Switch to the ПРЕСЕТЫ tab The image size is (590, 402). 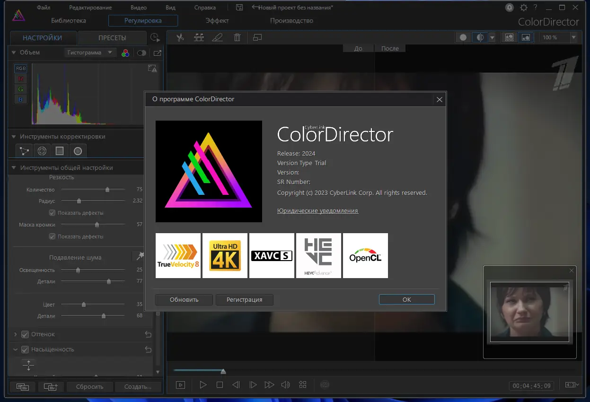[x=112, y=38]
